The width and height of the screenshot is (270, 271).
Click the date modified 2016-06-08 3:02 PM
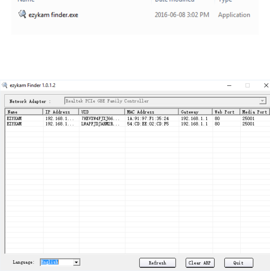[182, 15]
